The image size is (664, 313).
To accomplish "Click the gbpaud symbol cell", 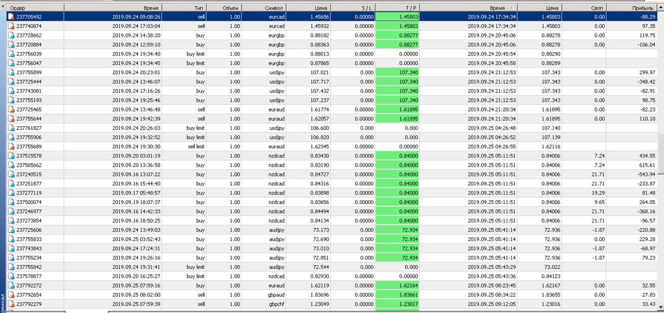I will (264, 295).
